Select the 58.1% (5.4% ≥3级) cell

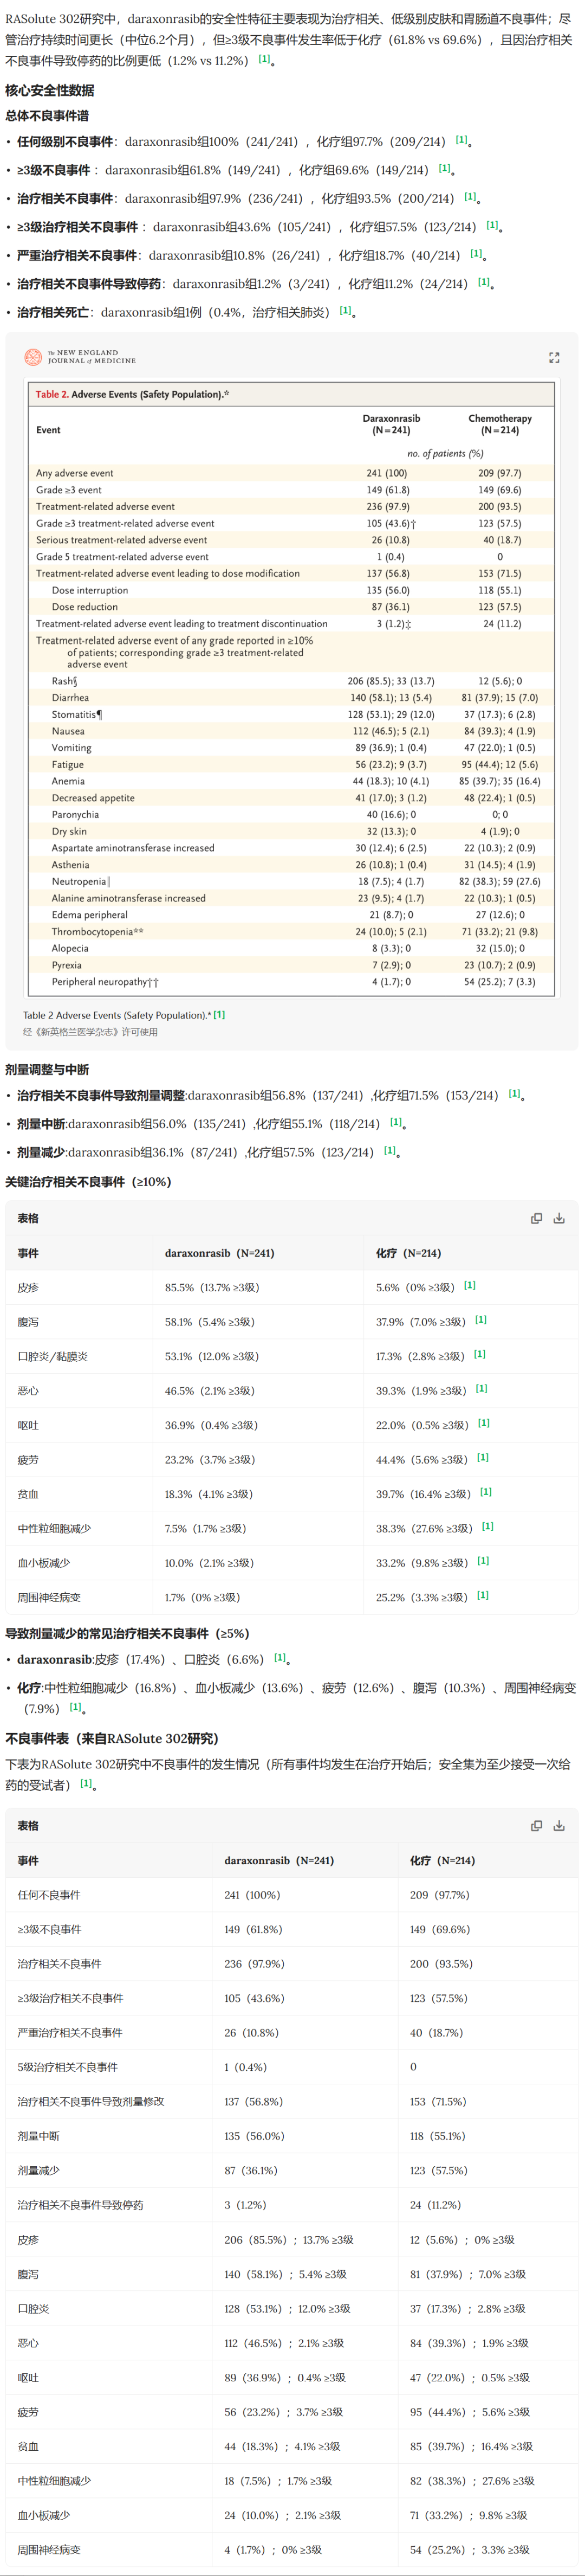210,1322
